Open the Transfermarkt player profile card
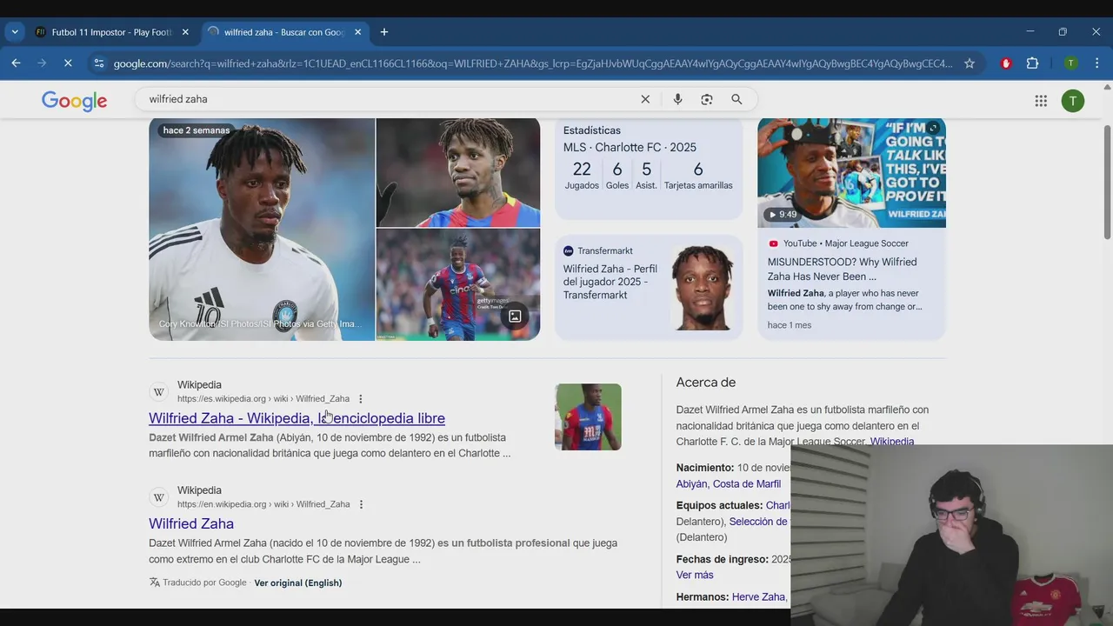1113x626 pixels. 649,287
